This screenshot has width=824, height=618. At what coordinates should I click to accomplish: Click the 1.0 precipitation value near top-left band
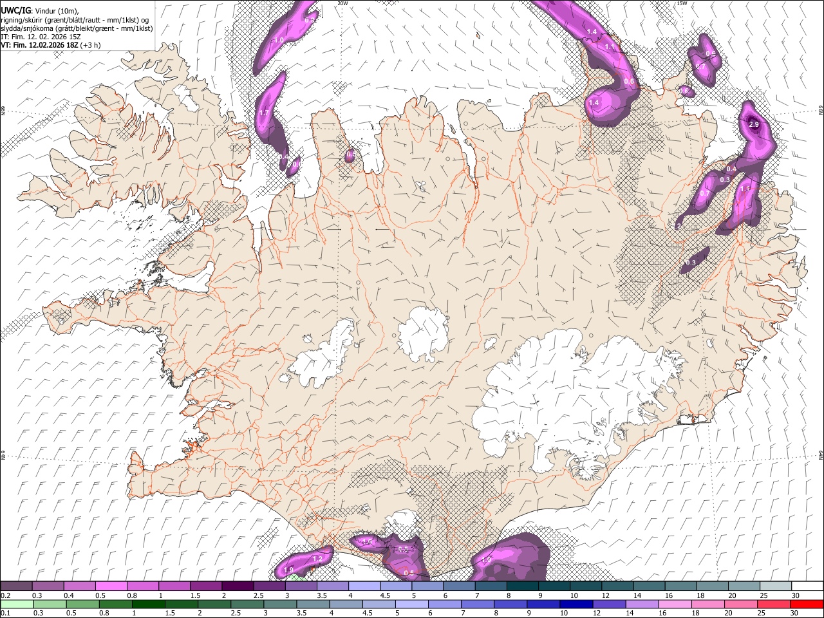[279, 40]
